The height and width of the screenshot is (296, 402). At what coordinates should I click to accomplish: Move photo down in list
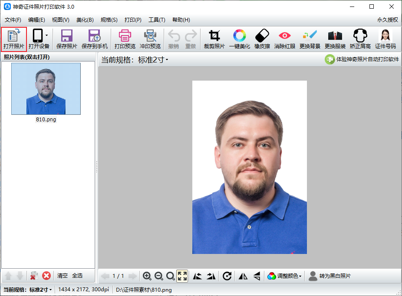20,276
